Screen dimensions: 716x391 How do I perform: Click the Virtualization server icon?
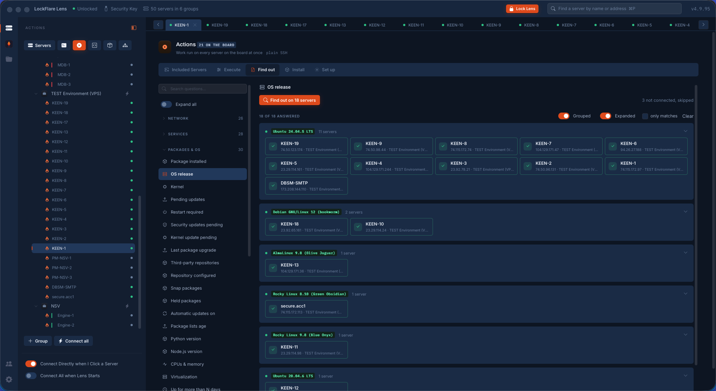coord(165,377)
